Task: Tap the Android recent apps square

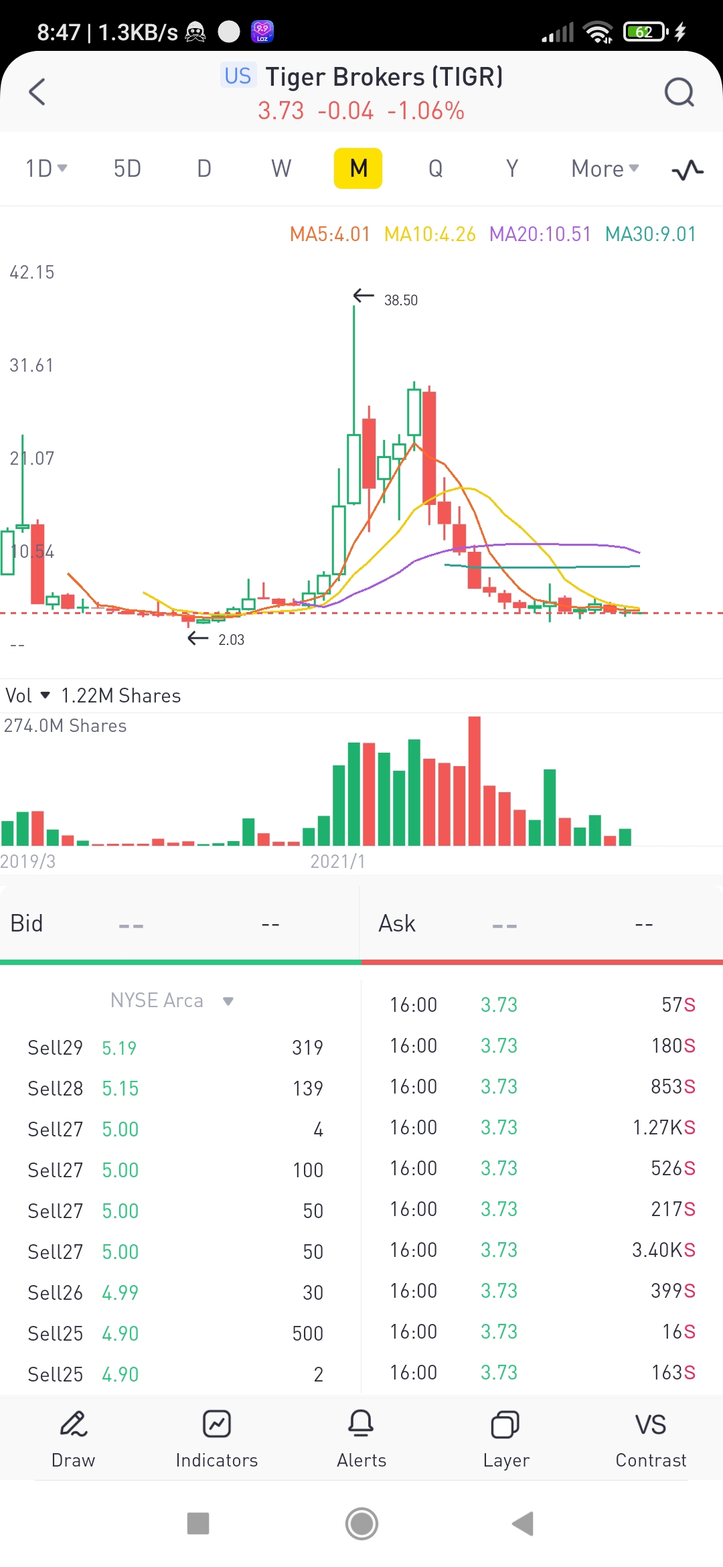Action: tap(198, 1523)
